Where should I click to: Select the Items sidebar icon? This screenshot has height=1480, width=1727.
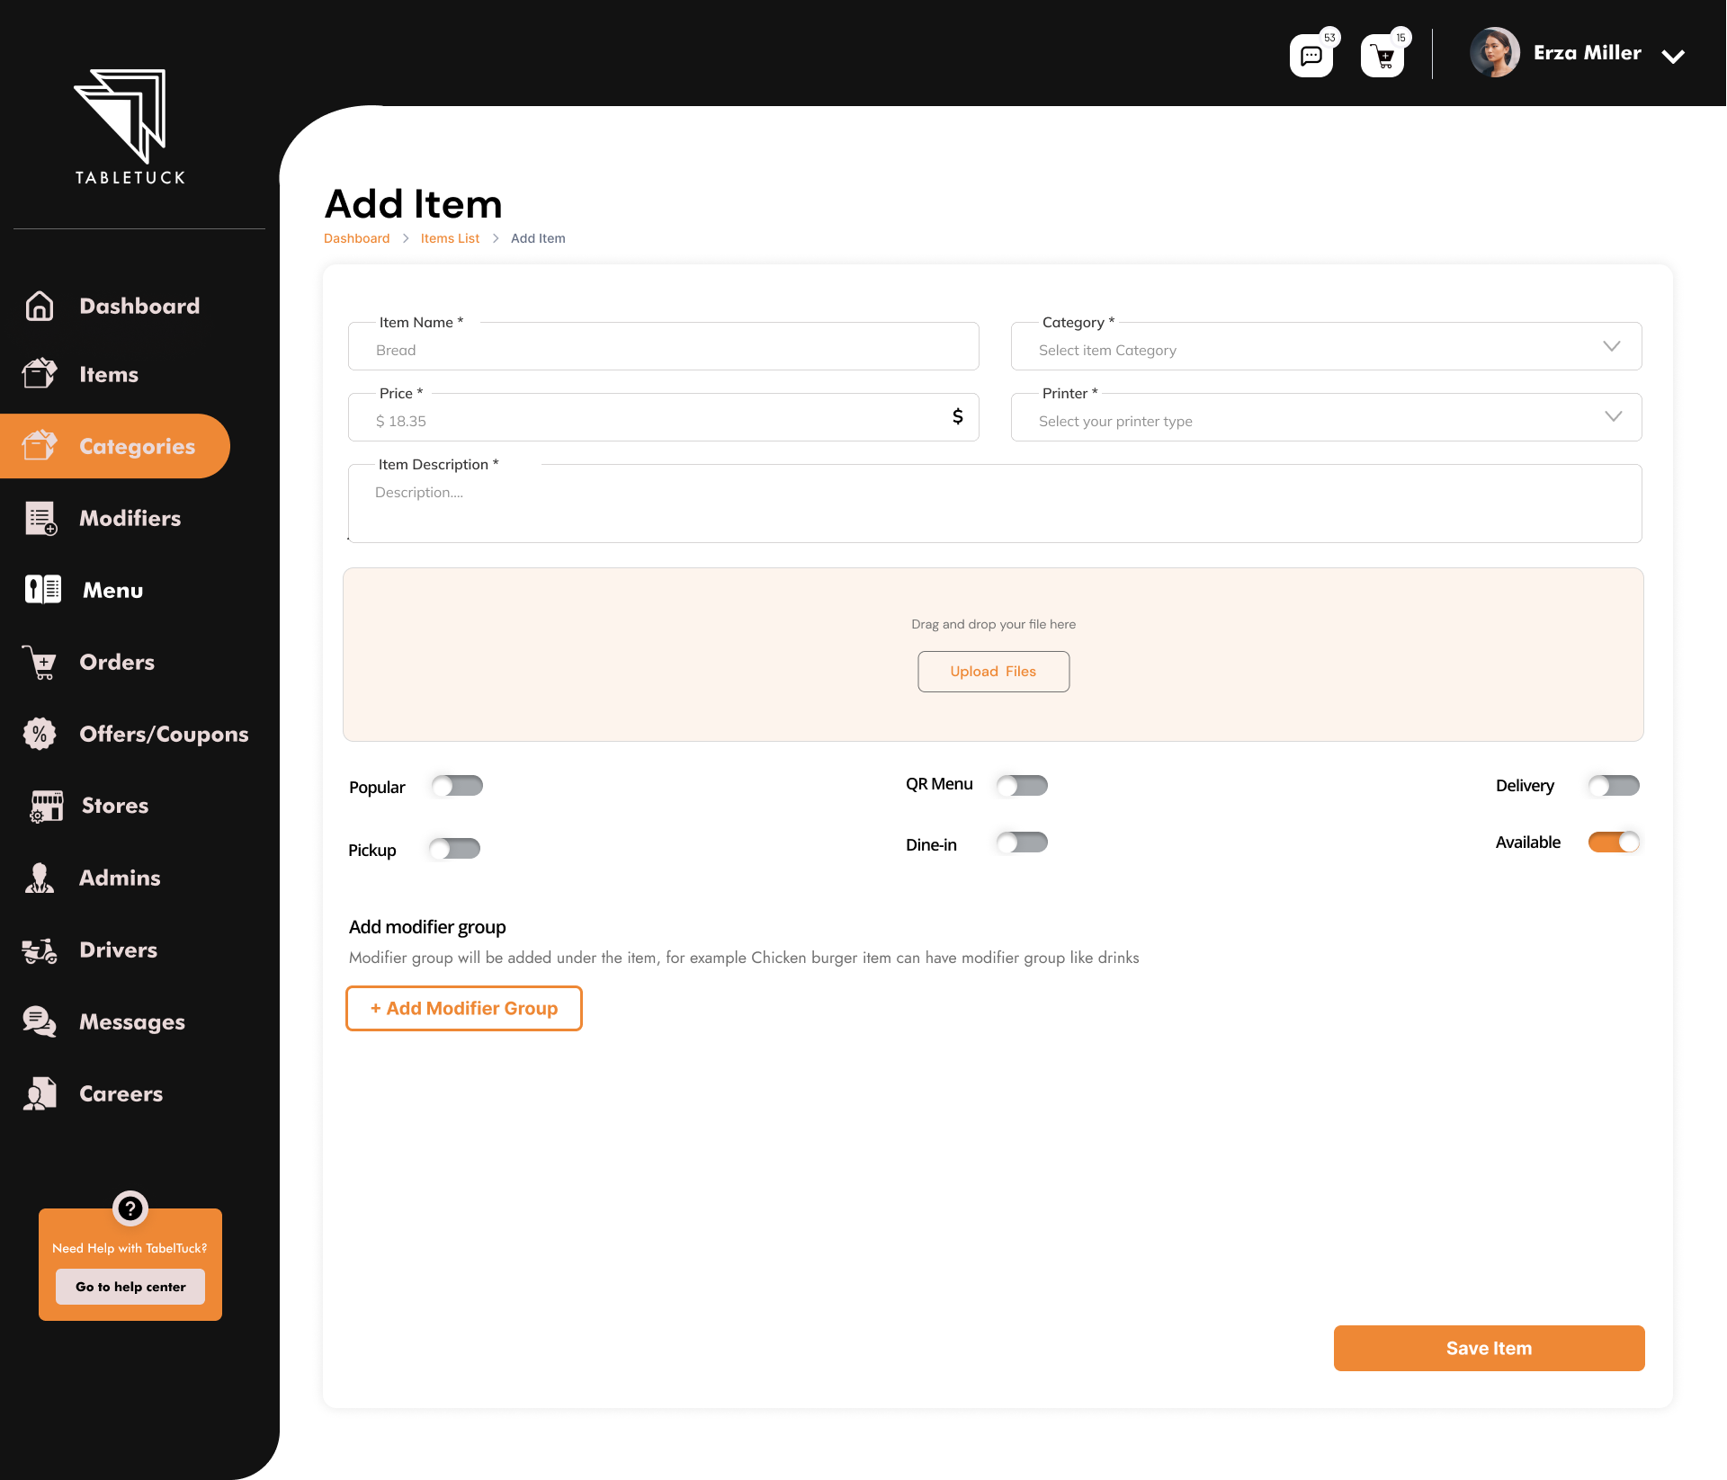coord(108,374)
